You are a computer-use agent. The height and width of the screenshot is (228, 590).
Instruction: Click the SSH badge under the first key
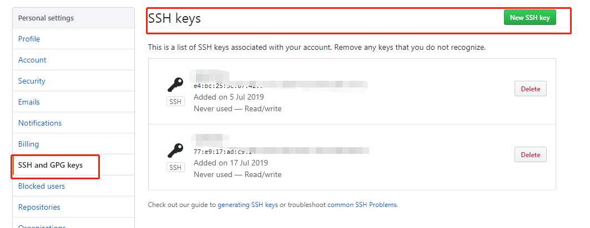click(x=175, y=102)
